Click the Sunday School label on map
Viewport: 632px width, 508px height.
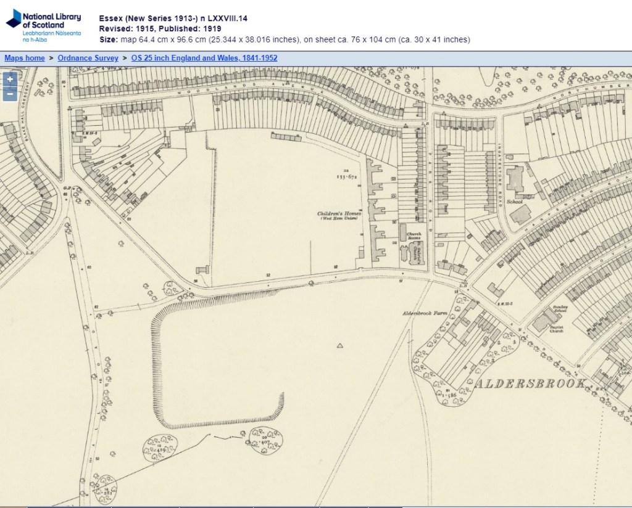[560, 307]
